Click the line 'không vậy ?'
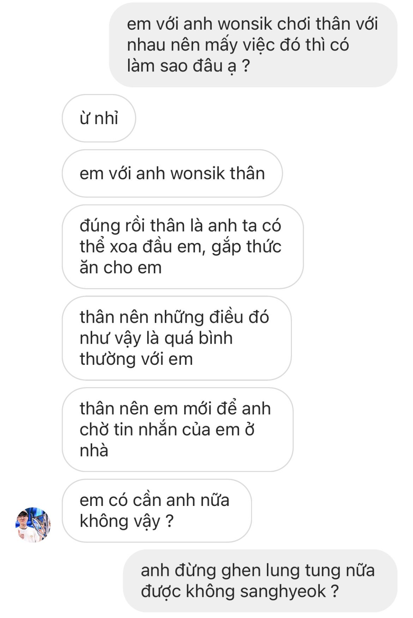This screenshot has height=618, width=413. (127, 521)
